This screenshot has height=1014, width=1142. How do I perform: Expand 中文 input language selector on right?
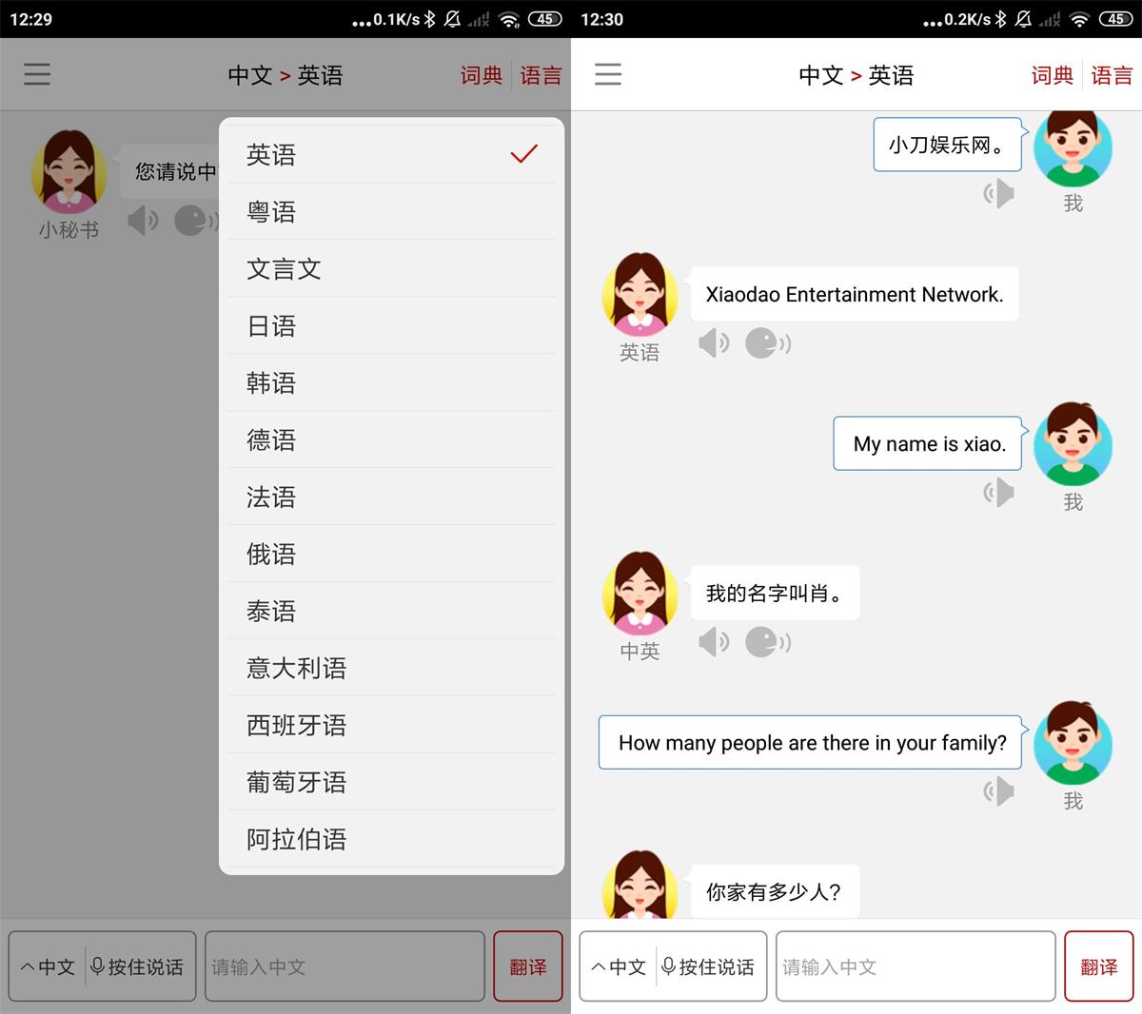coord(619,966)
